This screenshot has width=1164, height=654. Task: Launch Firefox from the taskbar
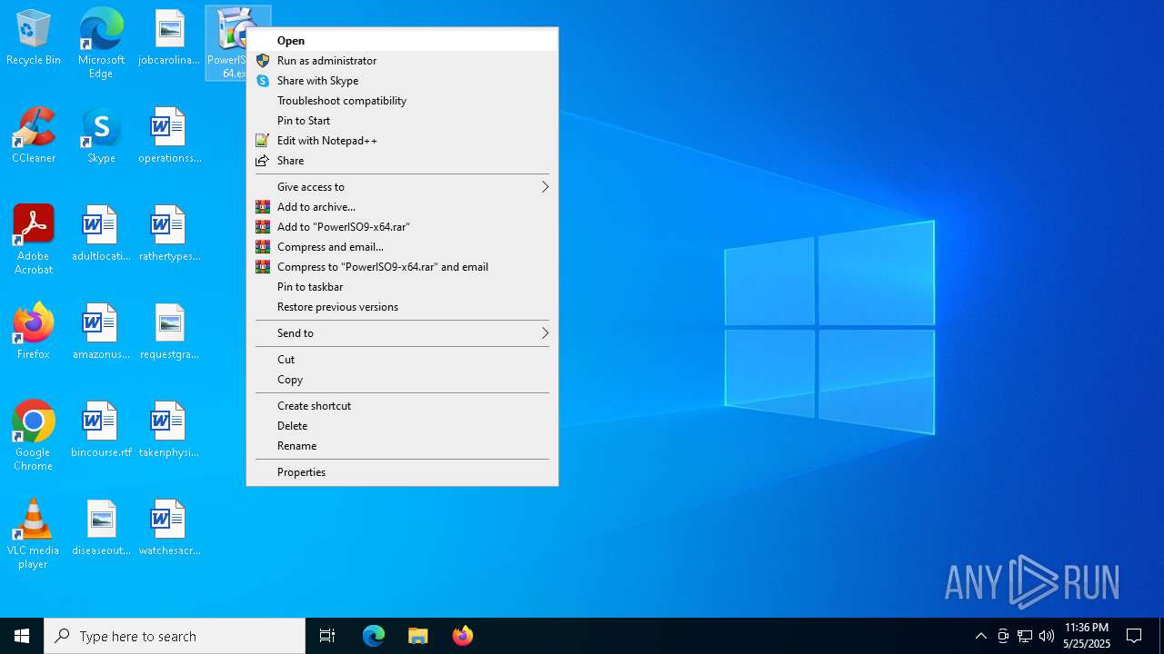(x=463, y=636)
